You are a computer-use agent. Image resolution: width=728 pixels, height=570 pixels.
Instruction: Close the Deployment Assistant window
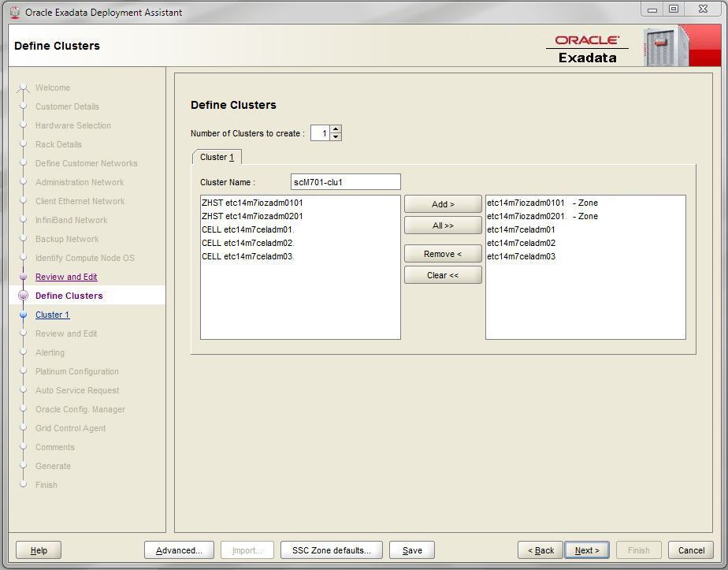[x=703, y=9]
